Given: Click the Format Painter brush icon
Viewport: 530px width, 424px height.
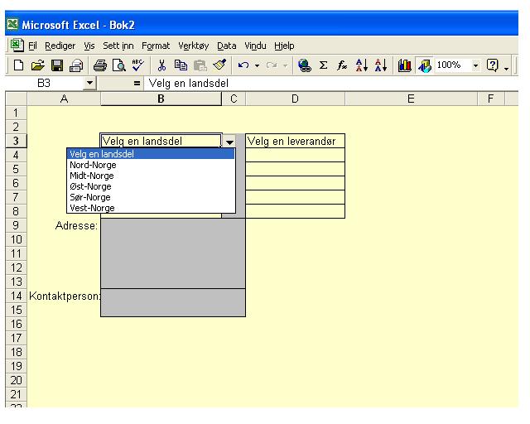Looking at the screenshot, I should [196, 65].
